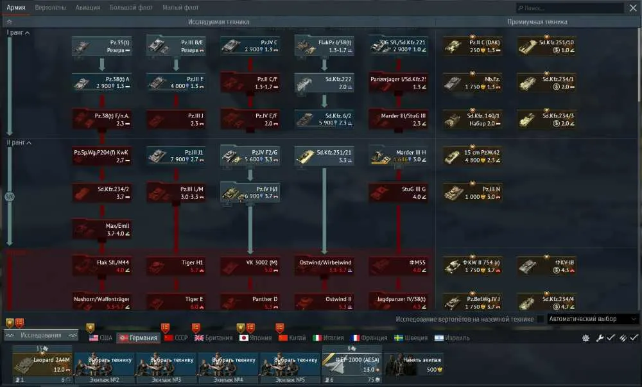Image resolution: width=642 pixels, height=387 pixels.
Task: Click the auto-refill ammo icon
Action: coord(623,338)
